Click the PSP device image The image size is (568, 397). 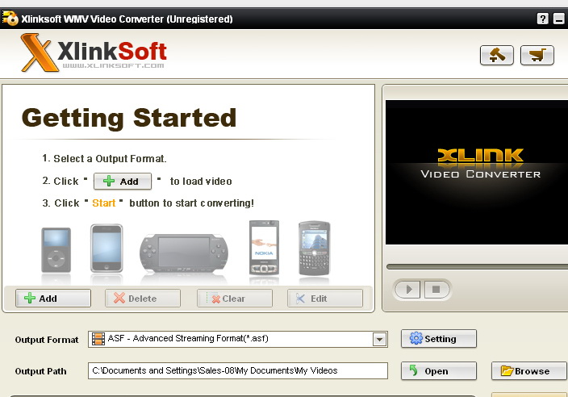184,253
